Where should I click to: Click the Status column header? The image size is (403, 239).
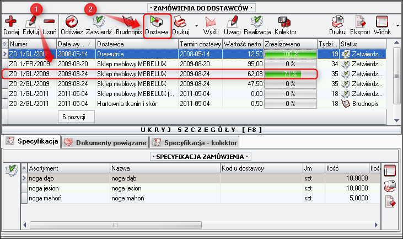pyautogui.click(x=363, y=44)
